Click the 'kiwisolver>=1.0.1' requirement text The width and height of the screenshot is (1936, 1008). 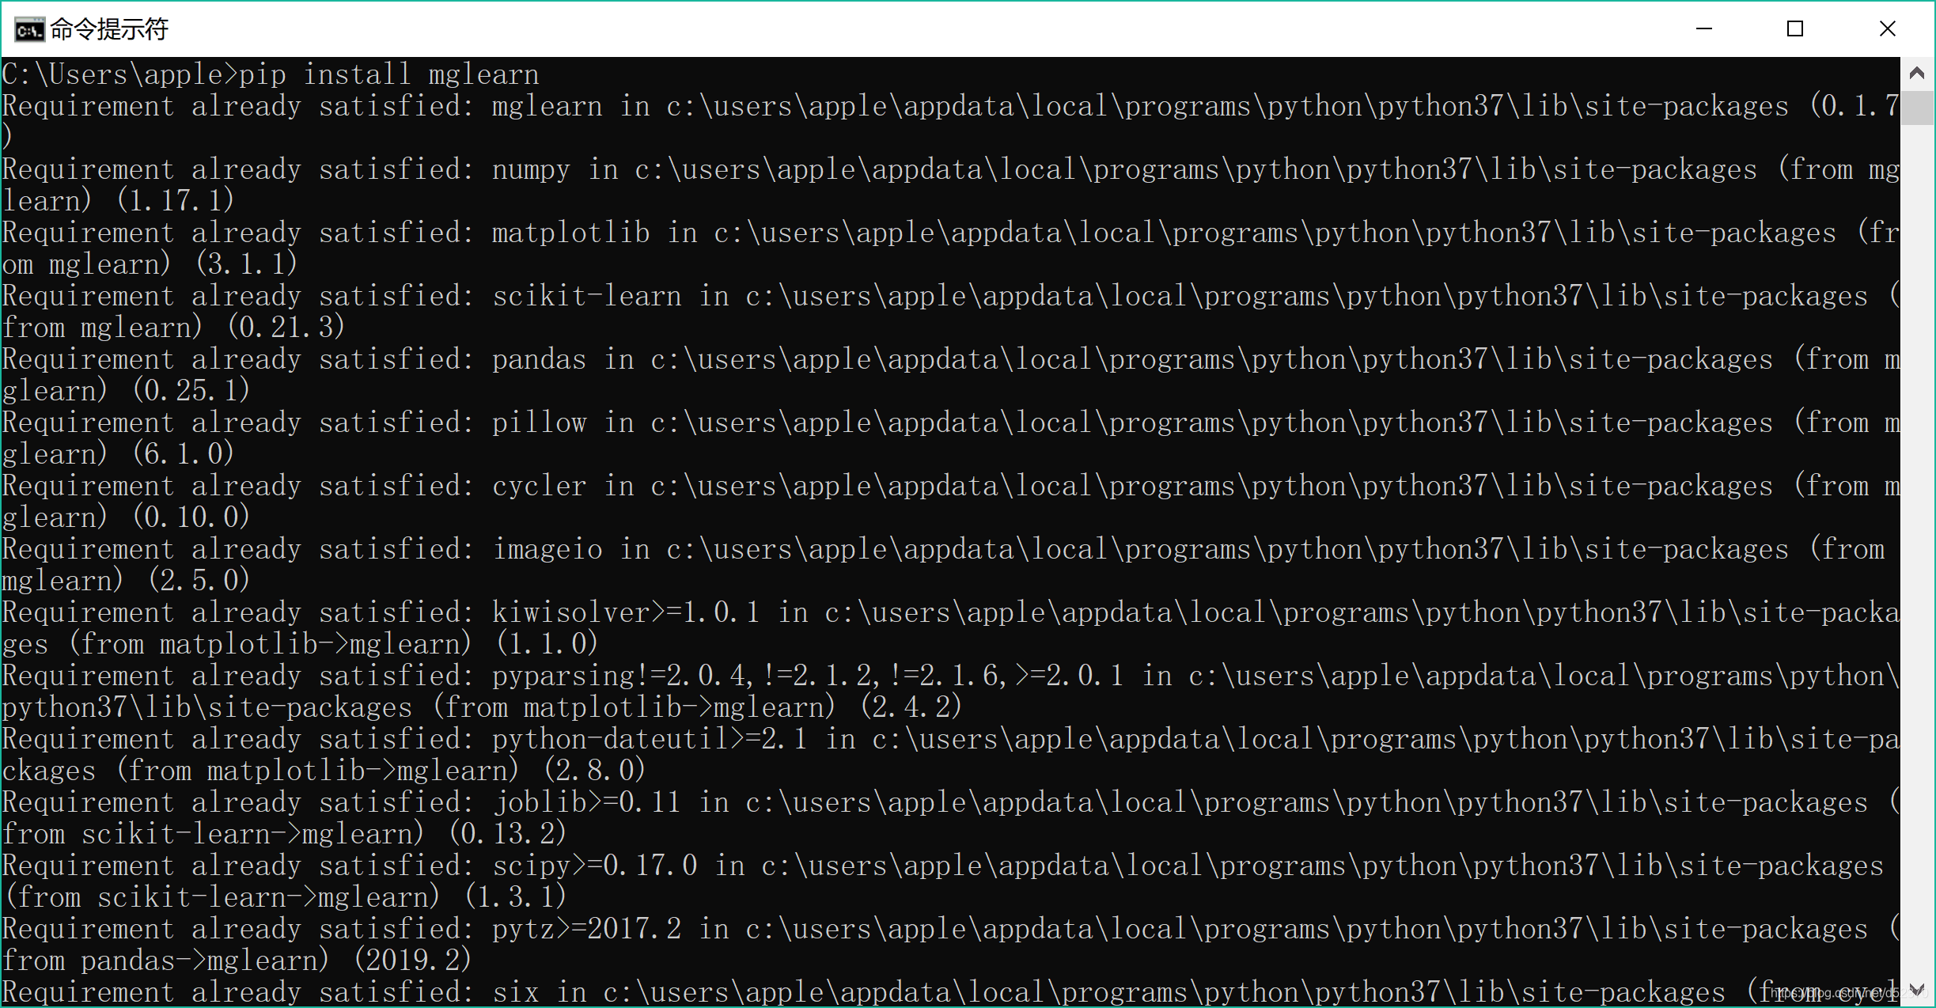point(625,613)
